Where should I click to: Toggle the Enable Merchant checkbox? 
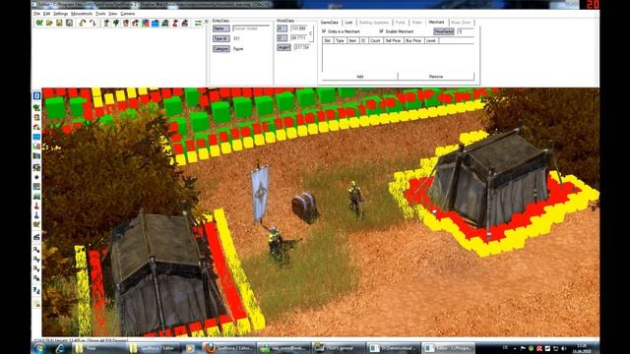(x=381, y=30)
